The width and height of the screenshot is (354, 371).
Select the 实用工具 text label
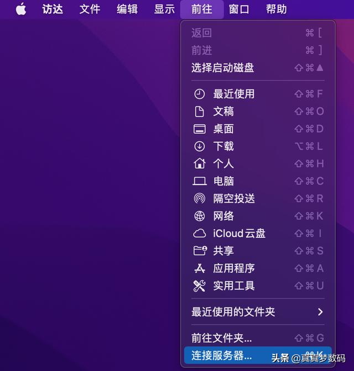click(x=234, y=286)
